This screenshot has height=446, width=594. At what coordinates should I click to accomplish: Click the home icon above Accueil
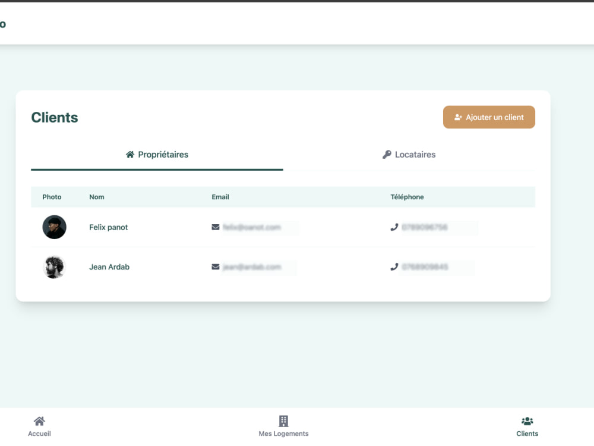(39, 421)
